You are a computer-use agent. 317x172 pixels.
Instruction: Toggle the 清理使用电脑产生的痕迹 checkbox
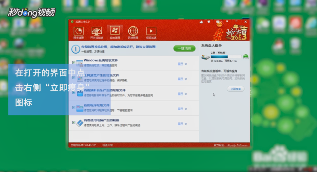pyautogui.click(x=74, y=122)
